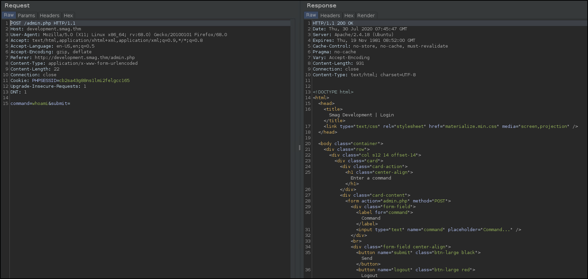Open the Response Headers tab

tap(330, 16)
